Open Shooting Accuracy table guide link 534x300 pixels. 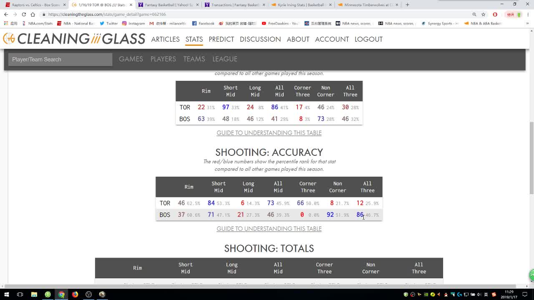pyautogui.click(x=269, y=229)
